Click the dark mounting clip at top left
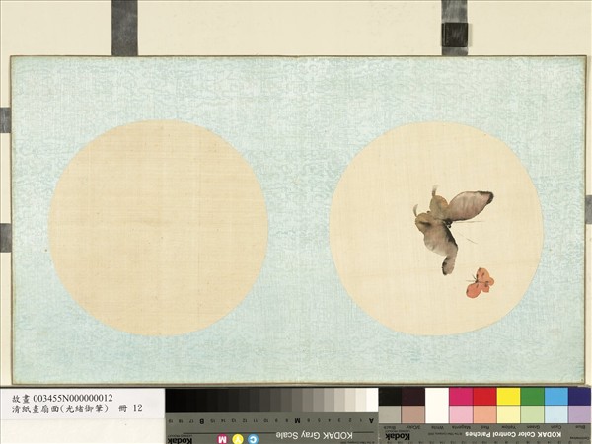The image size is (592, 444). pos(124,27)
